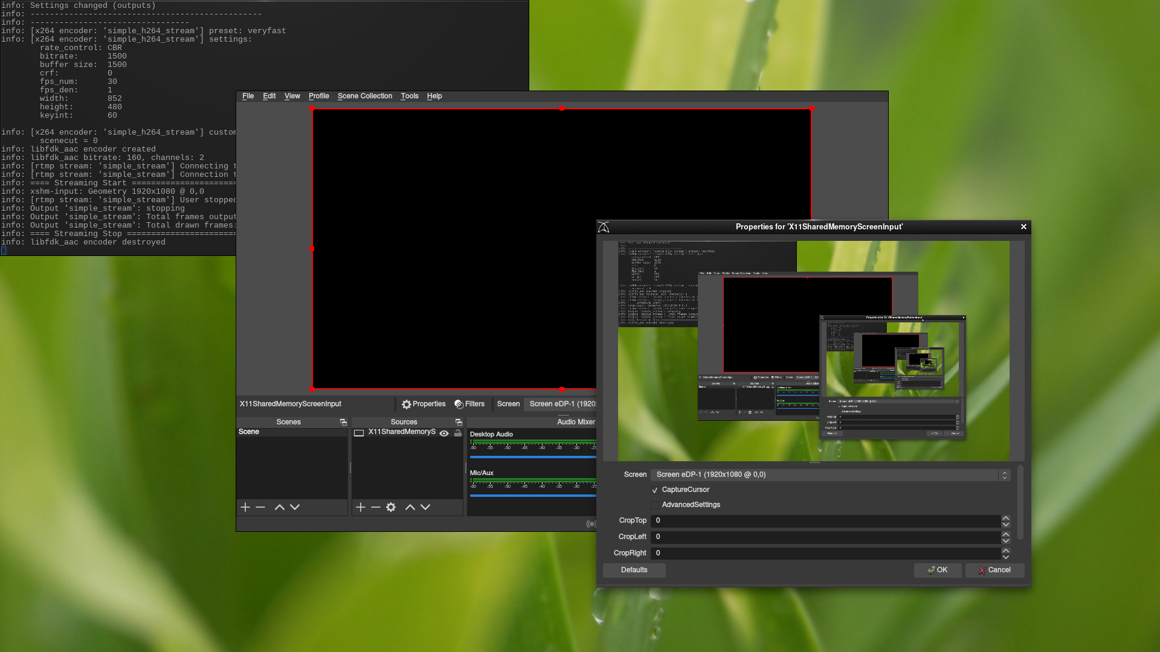
Task: Pop out the Scenes dock
Action: 343,423
